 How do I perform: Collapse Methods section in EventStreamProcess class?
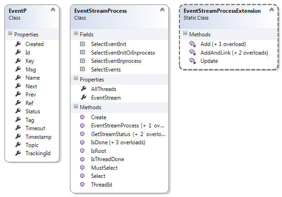pyautogui.click(x=76, y=106)
